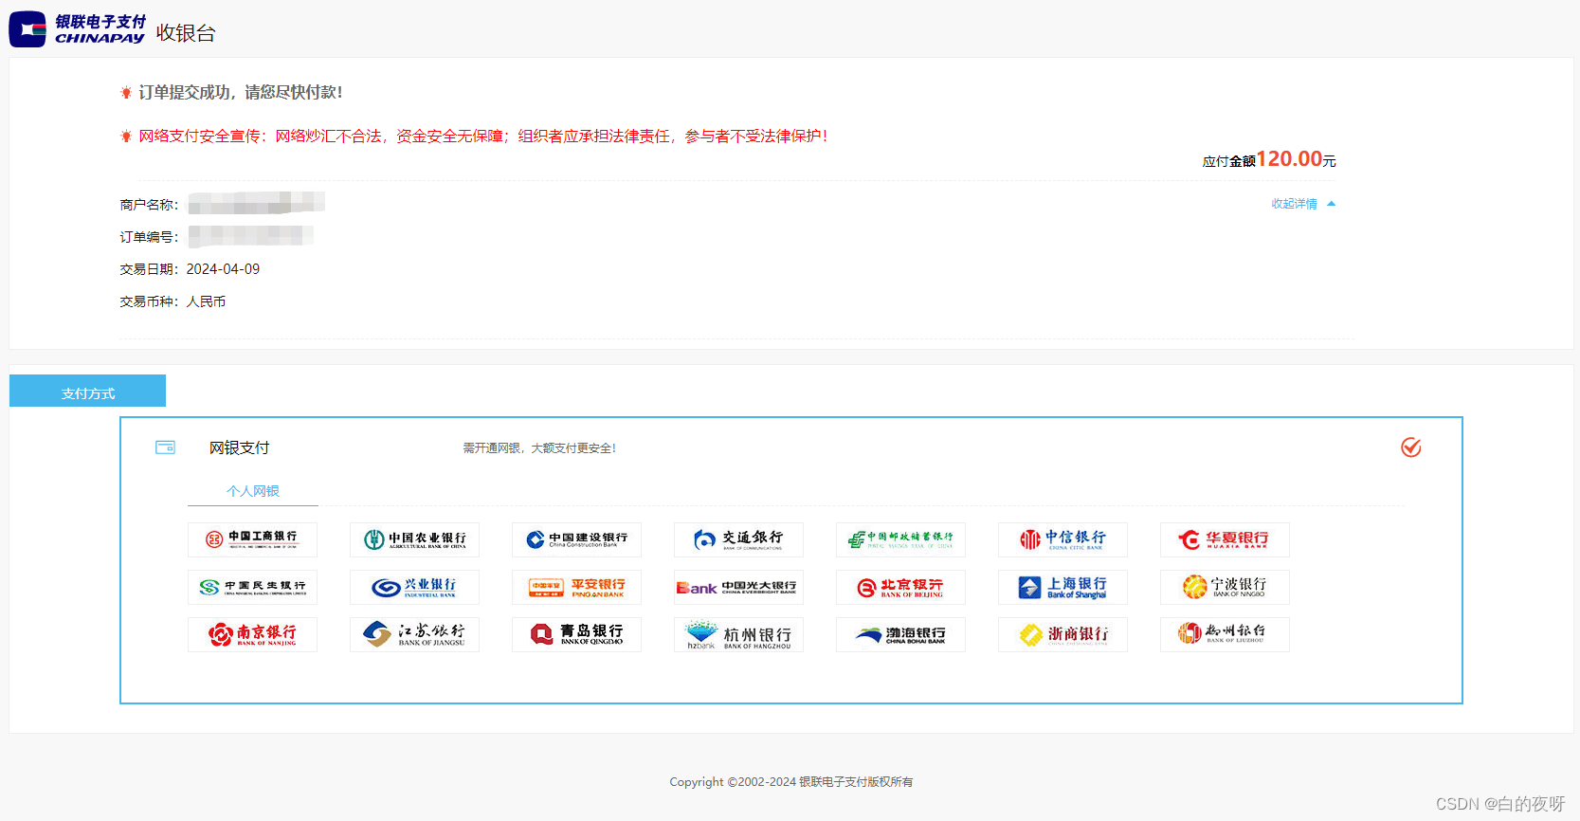Pick 华夏银行 bank logo

pyautogui.click(x=1225, y=539)
